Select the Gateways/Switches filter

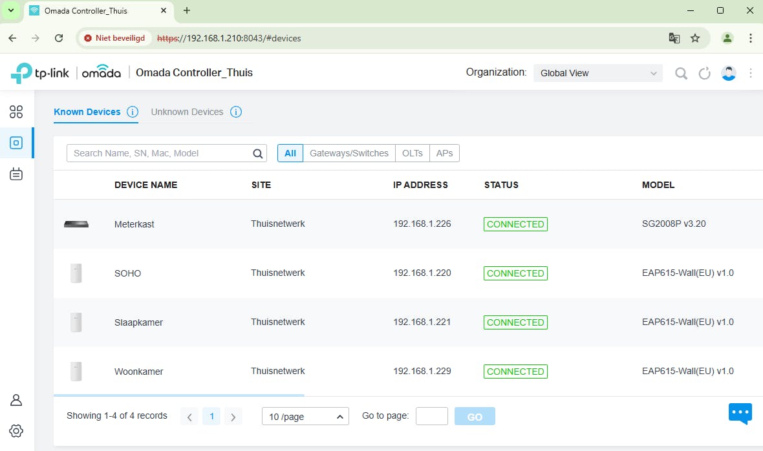[x=349, y=153]
